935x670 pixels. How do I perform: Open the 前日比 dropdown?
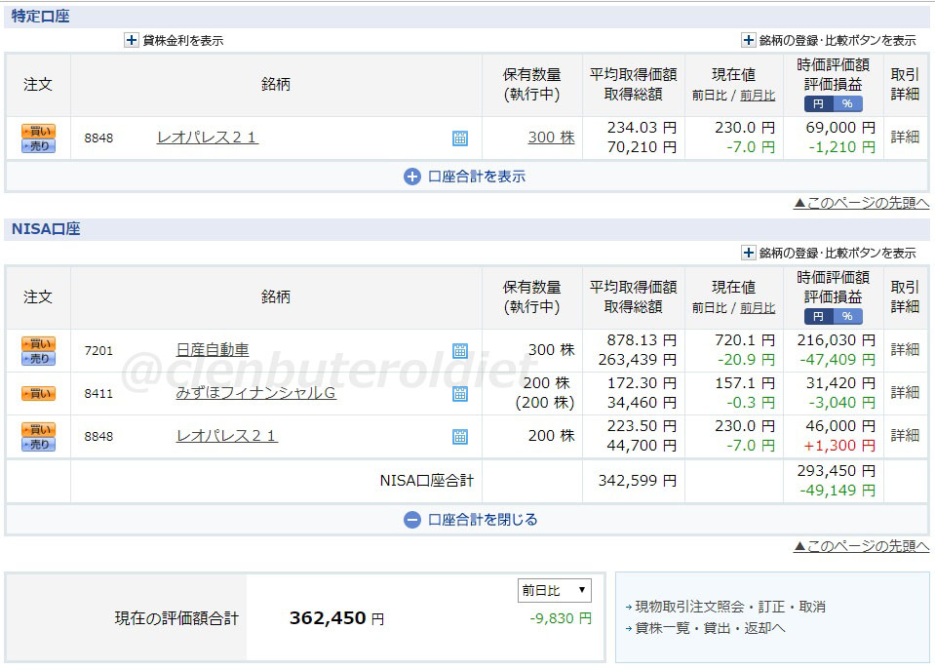(555, 591)
